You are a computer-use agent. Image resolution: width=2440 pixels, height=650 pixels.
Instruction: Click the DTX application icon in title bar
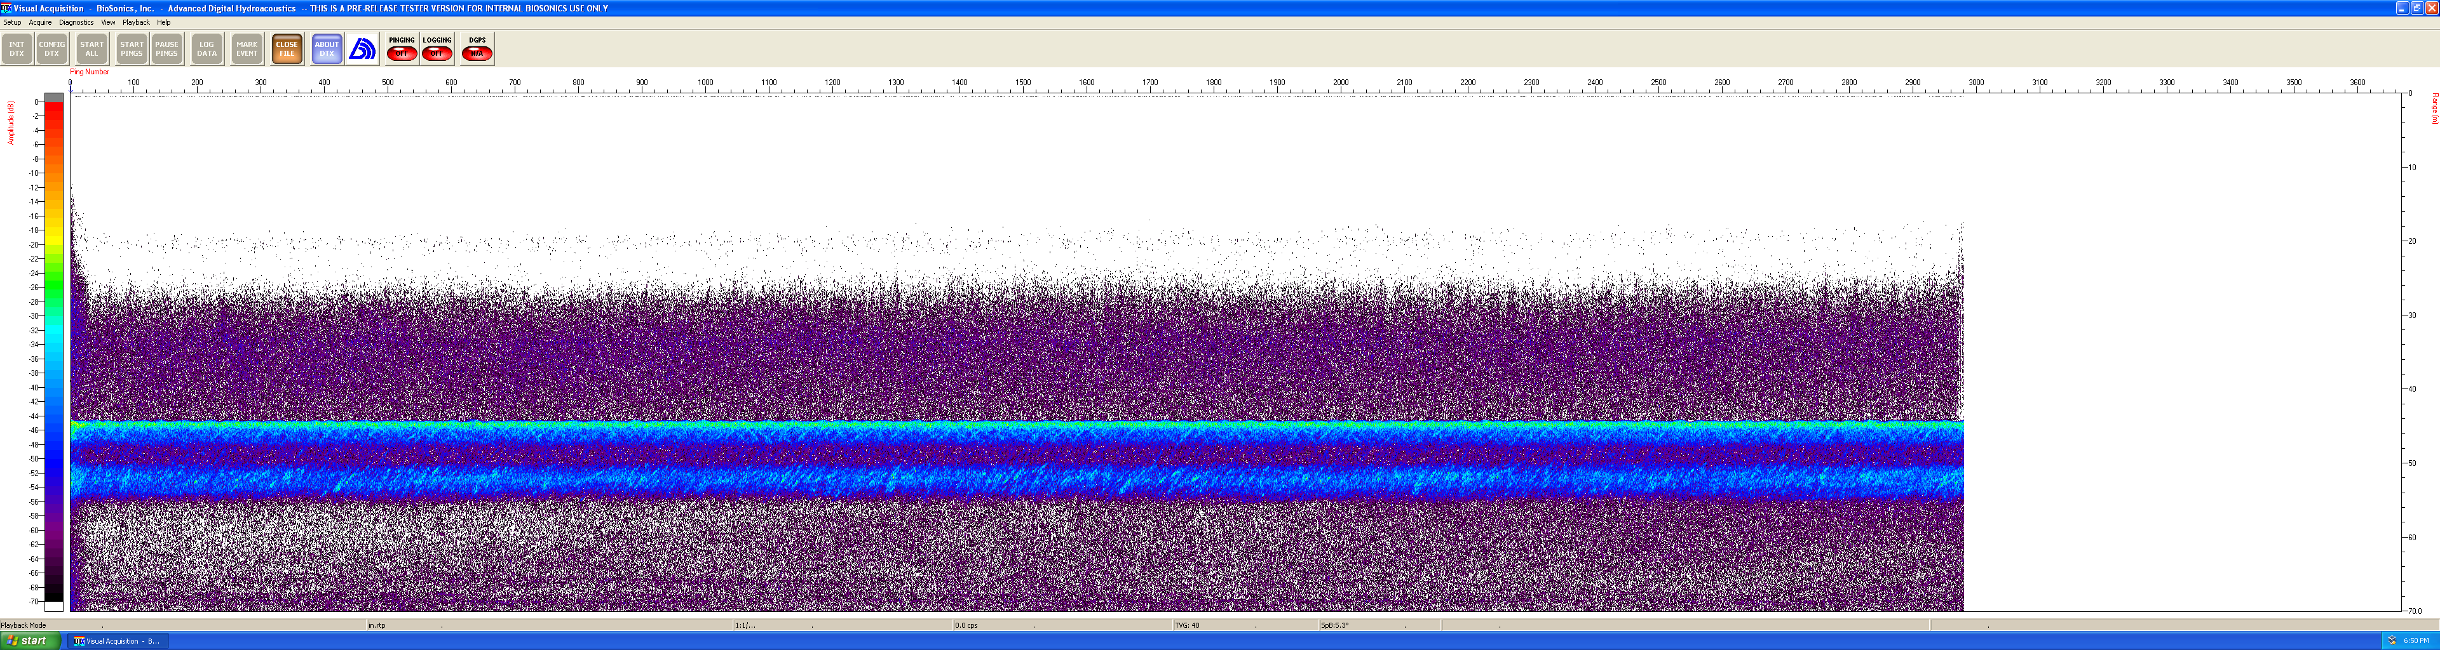6,8
